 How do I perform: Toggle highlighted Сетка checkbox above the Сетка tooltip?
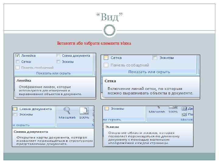[x=106, y=58]
